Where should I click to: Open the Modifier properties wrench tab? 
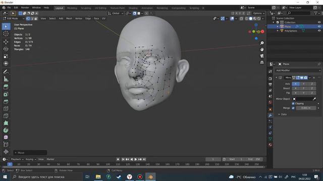point(271,115)
